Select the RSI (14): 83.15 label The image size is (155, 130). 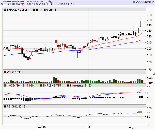pyautogui.click(x=16, y=106)
